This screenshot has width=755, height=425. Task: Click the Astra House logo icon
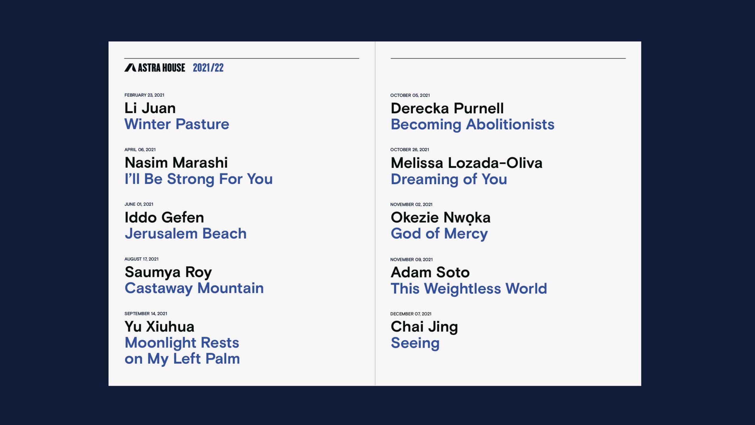[x=130, y=68]
